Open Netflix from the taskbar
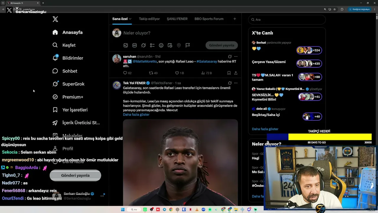 (x=190, y=209)
